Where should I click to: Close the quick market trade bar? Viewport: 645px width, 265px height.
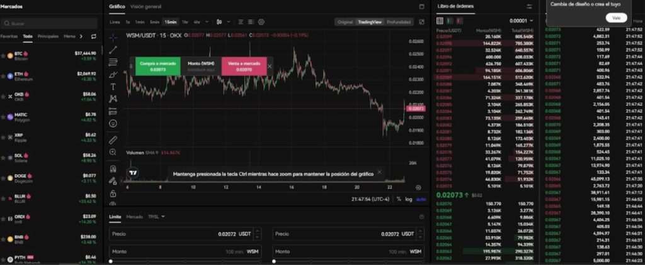coord(270,67)
